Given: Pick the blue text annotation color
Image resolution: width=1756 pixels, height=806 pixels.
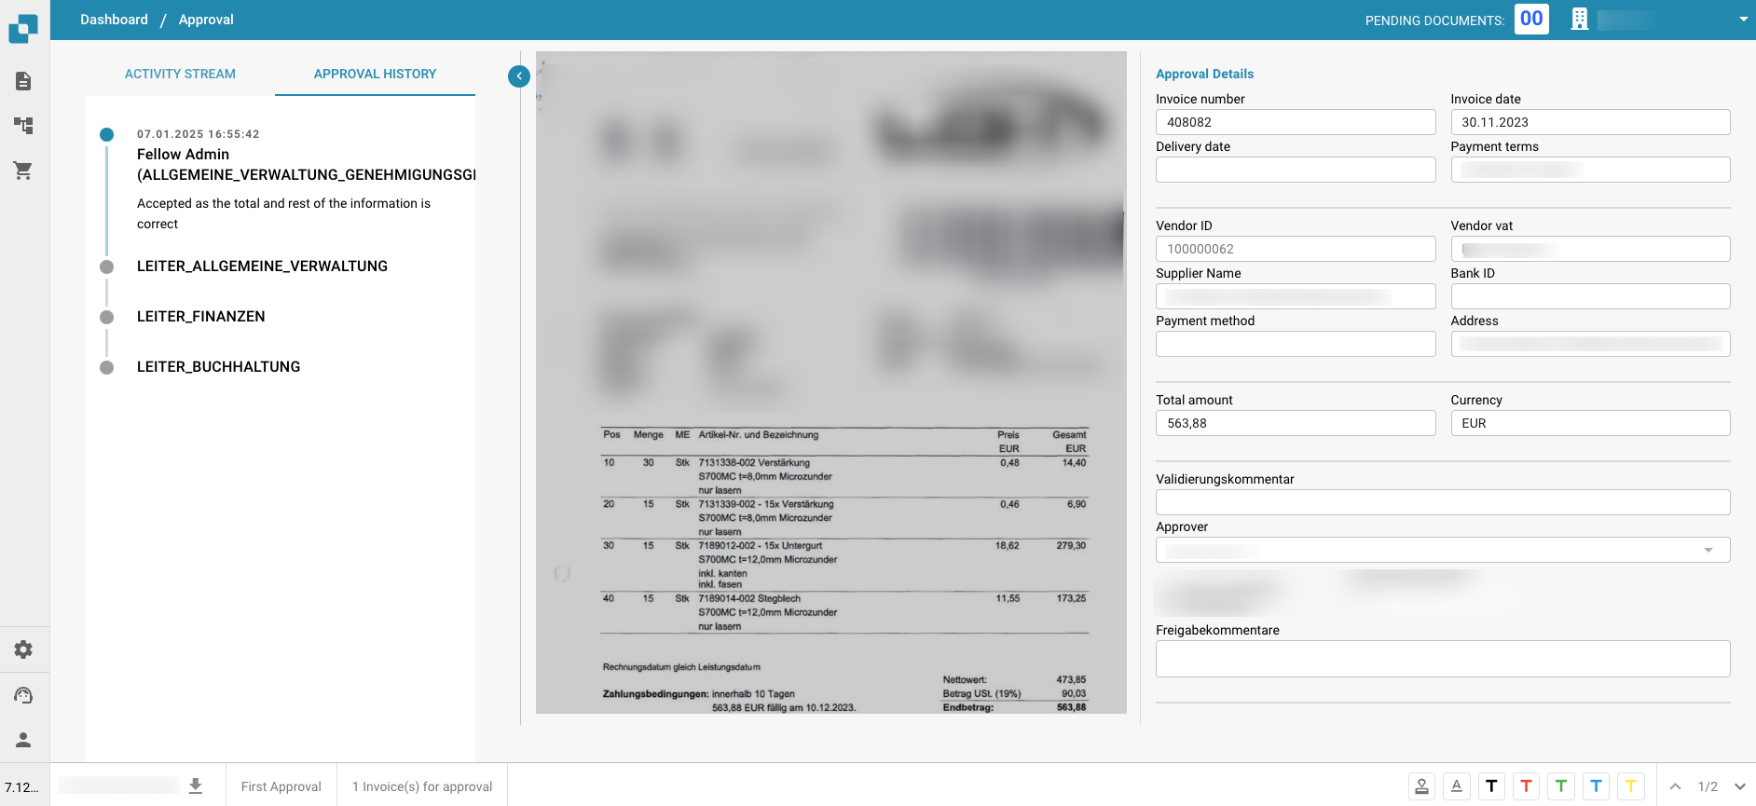Looking at the screenshot, I should pos(1596,786).
